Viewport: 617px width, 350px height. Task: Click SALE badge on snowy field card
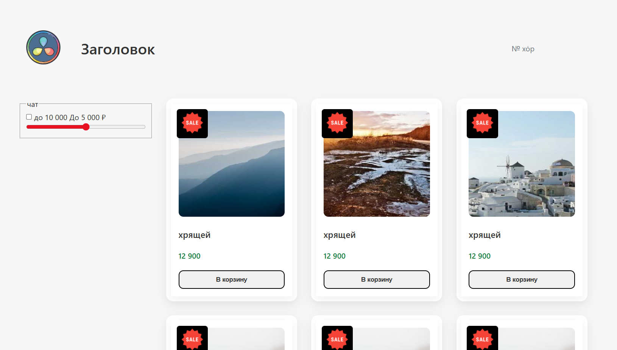337,123
